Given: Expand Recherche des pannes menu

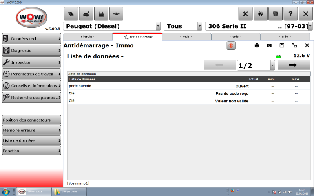Looking at the screenshot, I should (31, 97).
